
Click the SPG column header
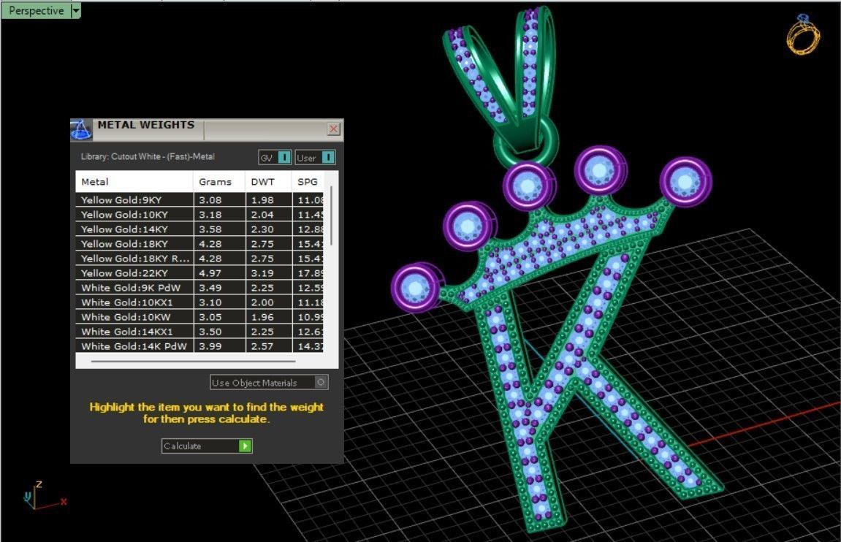(x=308, y=182)
